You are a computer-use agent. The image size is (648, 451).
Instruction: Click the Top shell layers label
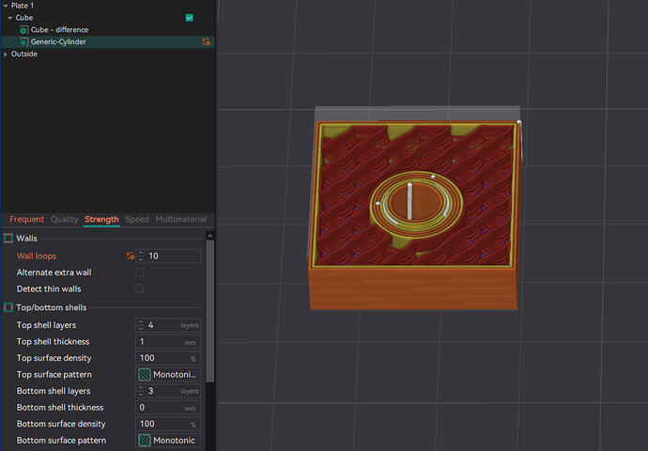(x=46, y=325)
